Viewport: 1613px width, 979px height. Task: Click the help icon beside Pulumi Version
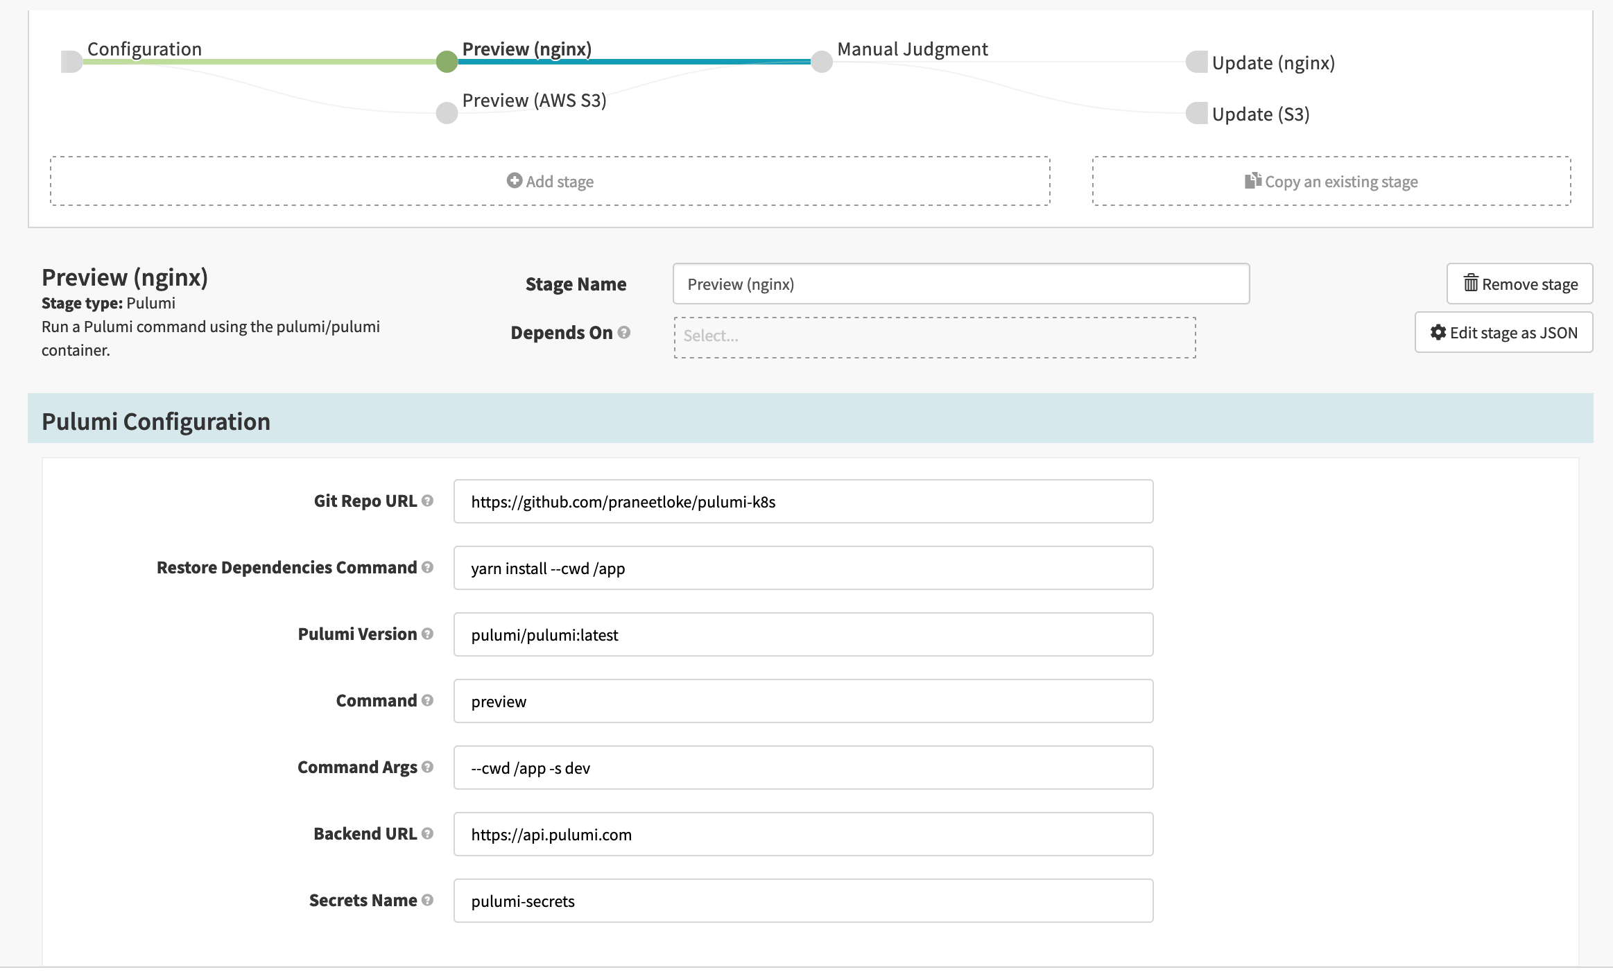pos(428,633)
